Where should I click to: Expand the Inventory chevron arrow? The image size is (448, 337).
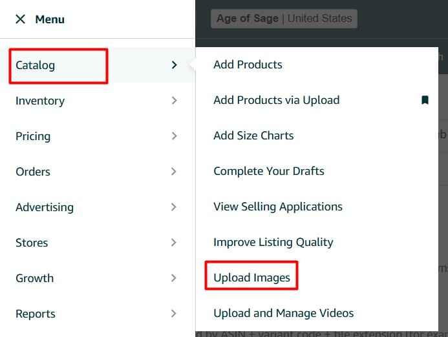(175, 101)
